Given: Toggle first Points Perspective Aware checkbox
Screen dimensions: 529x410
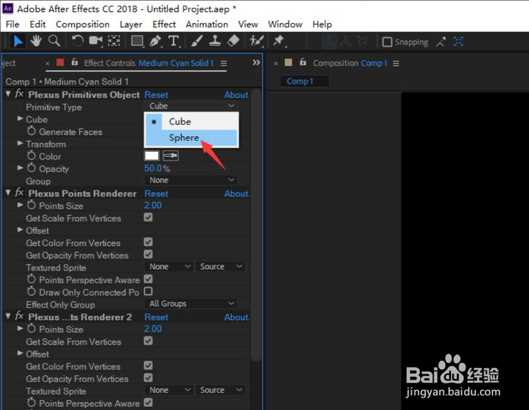Looking at the screenshot, I should pos(148,279).
